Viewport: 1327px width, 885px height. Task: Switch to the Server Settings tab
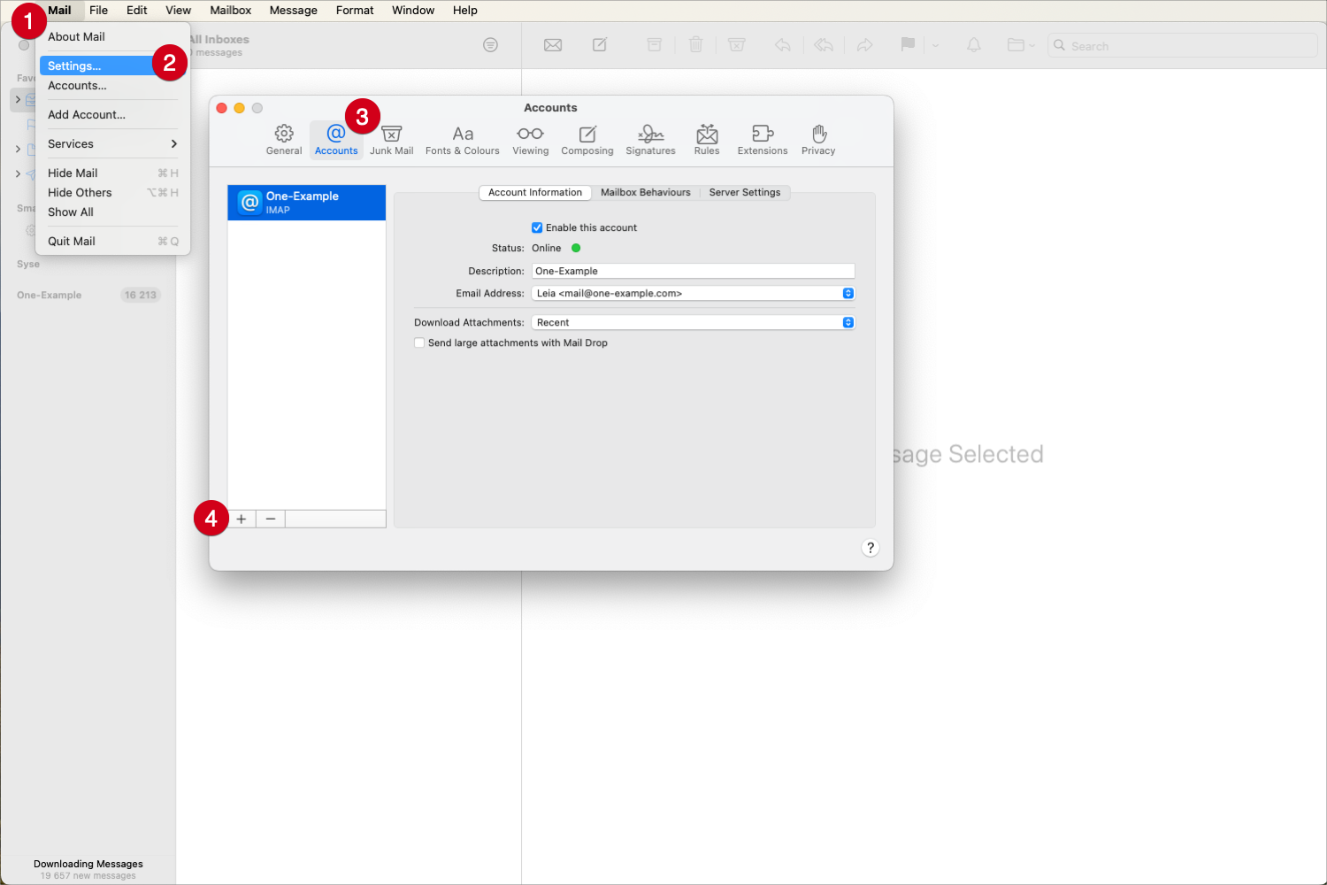[x=744, y=193]
